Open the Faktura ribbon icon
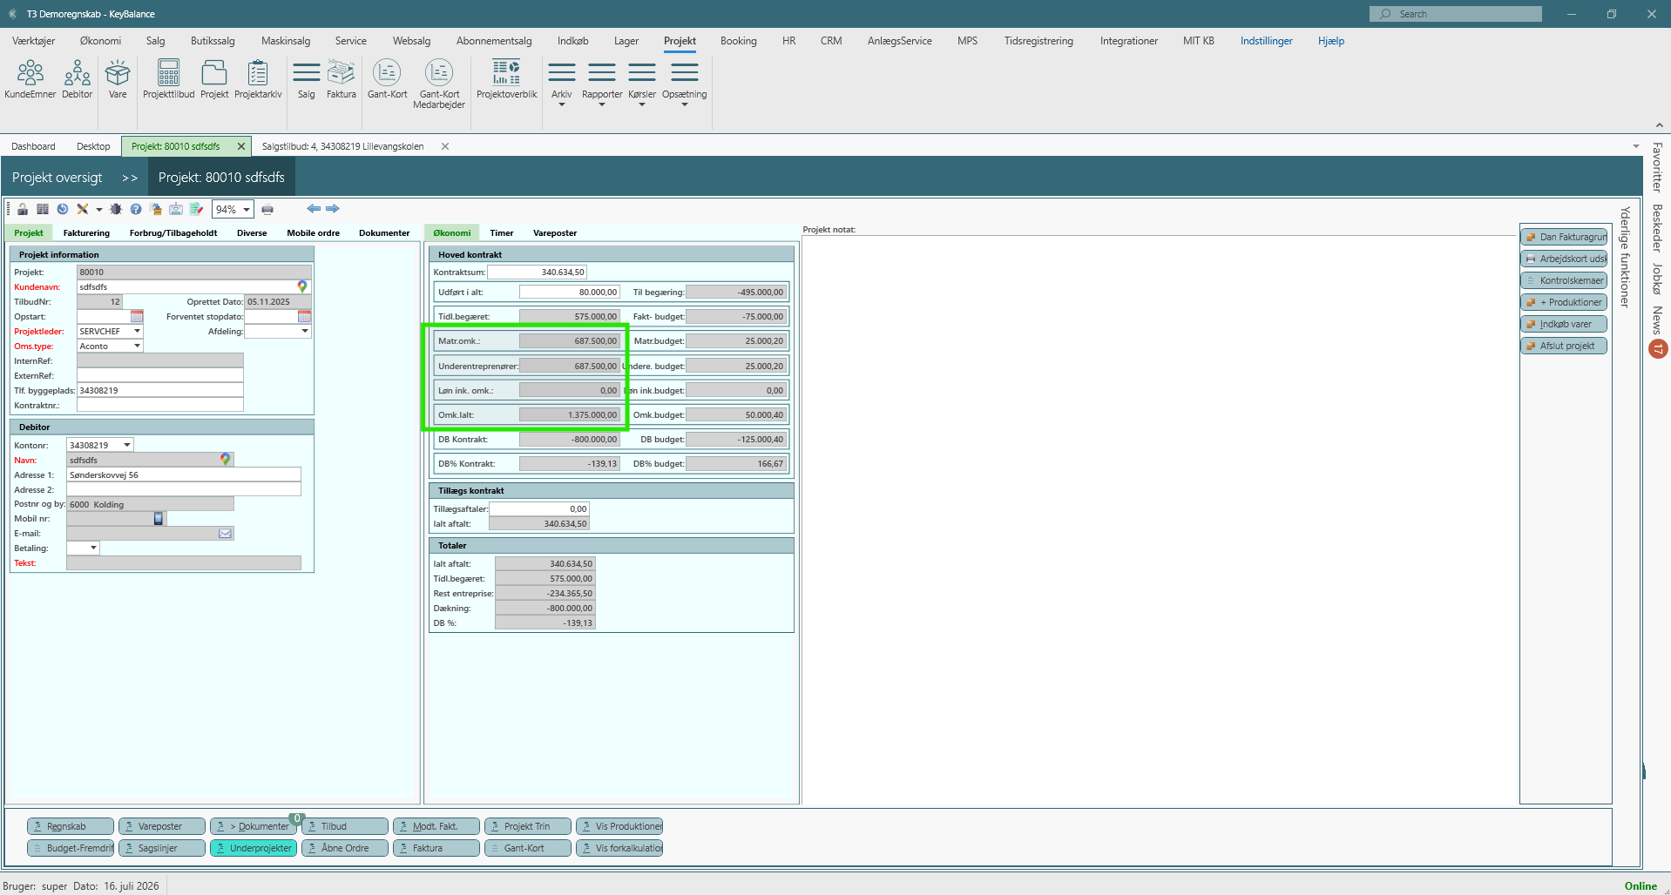Screen dimensions: 1671x895 [x=341, y=79]
